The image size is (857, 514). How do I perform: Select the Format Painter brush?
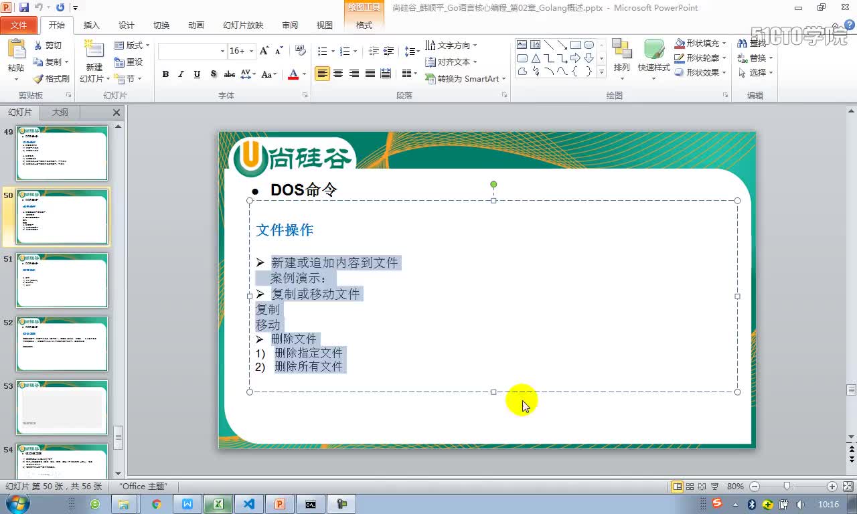39,79
